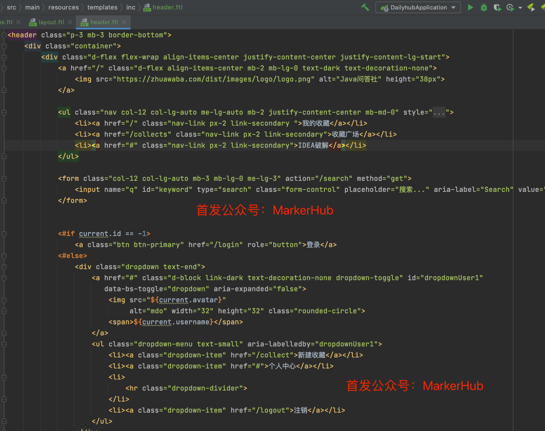The height and width of the screenshot is (431, 545).
Task: Collapse the div class="dropdown text-end" fold marker
Action: pyautogui.click(x=4, y=267)
